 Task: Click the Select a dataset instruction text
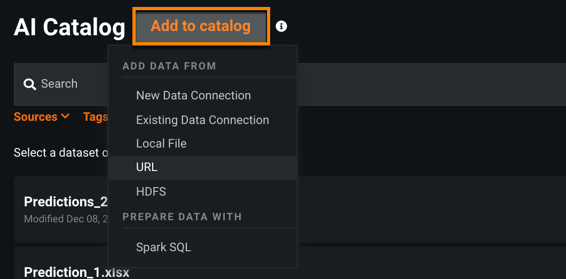click(60, 153)
